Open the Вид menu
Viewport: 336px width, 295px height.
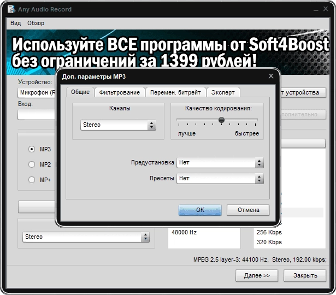(x=16, y=23)
